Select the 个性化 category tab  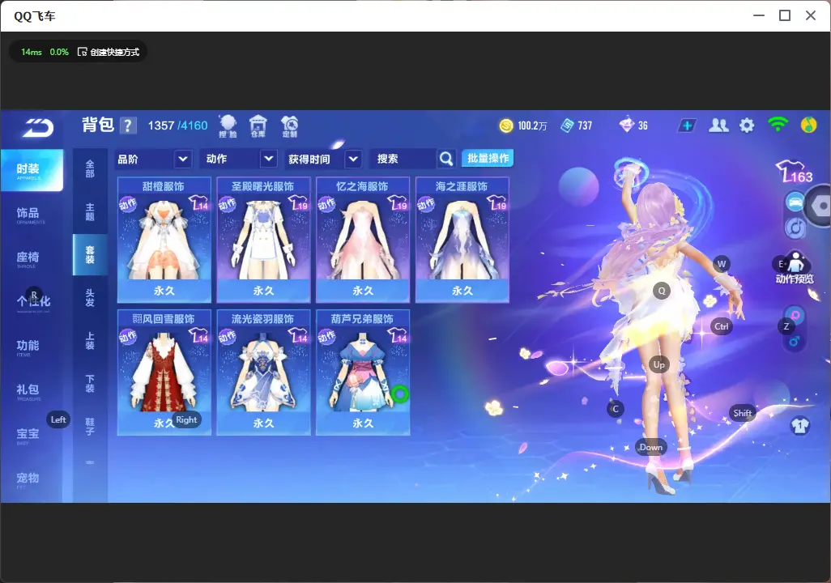coord(33,302)
